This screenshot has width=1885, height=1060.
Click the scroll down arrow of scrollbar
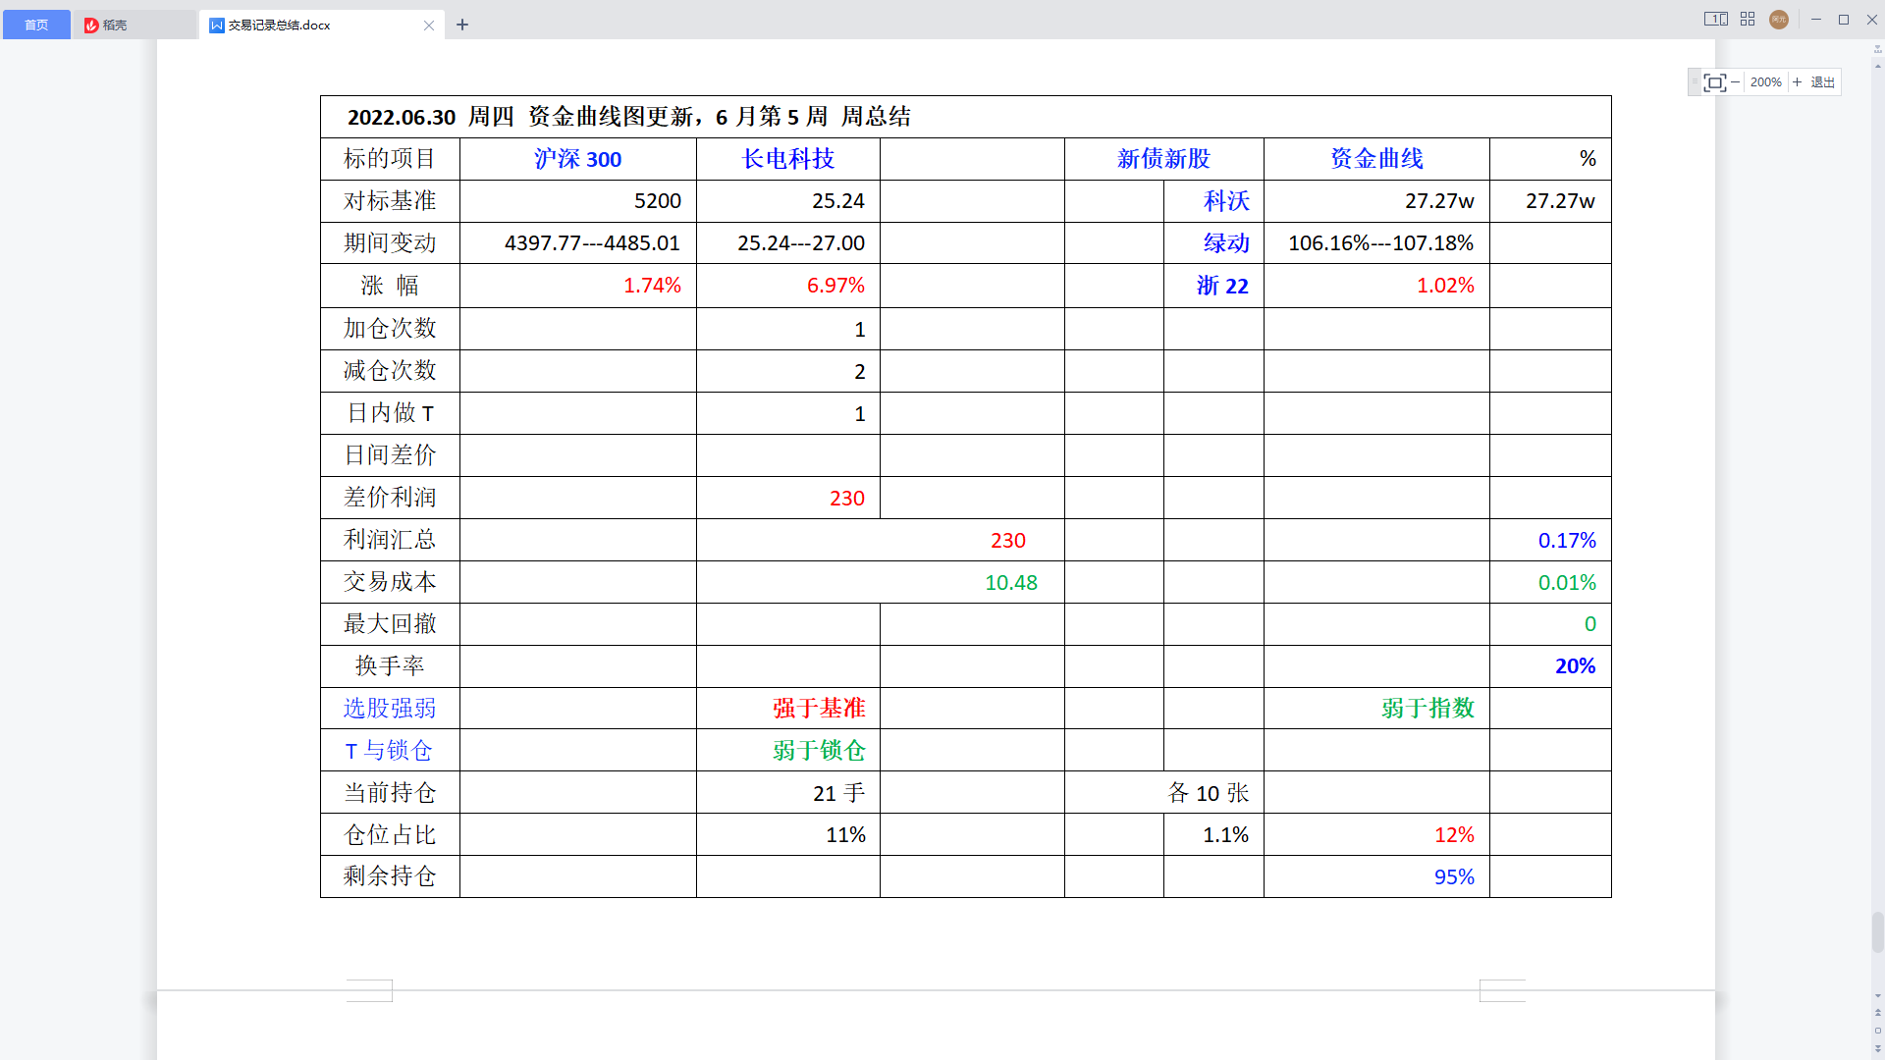point(1877,996)
